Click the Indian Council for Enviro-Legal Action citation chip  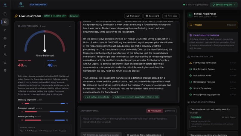click(x=136, y=97)
